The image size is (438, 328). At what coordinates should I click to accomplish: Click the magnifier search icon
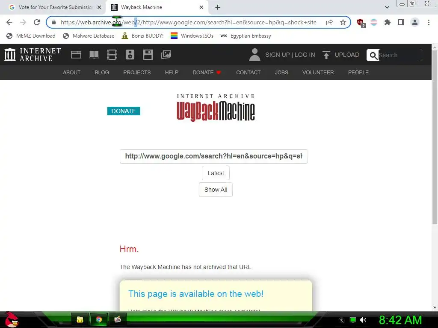pos(373,55)
